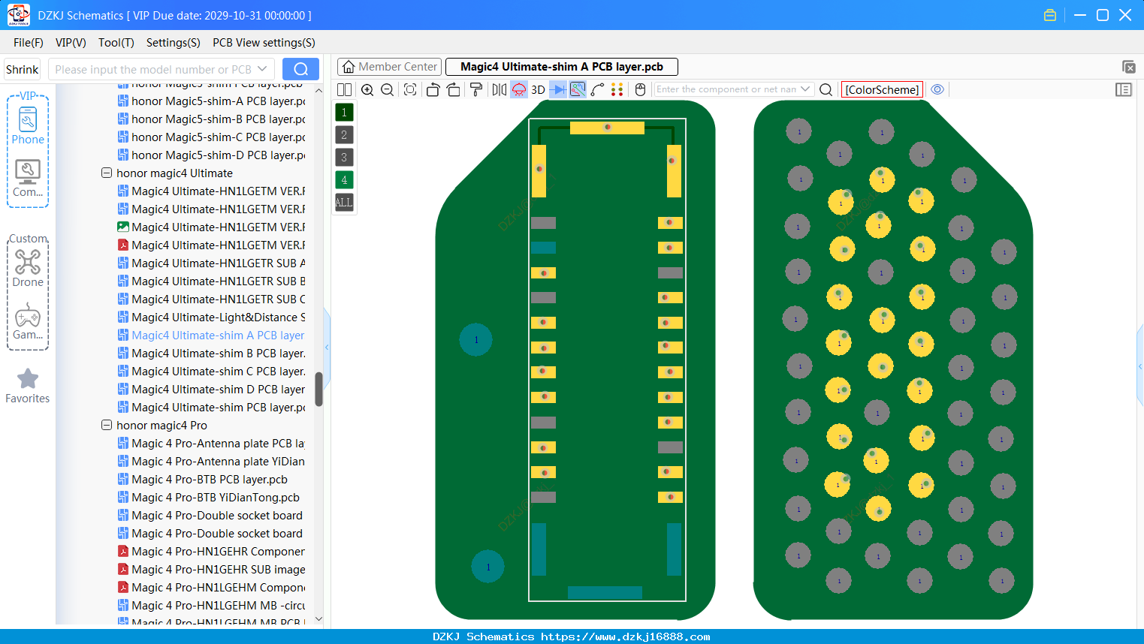
Task: Open honor Magic5-shim-A PCB layer file
Action: tap(212, 101)
